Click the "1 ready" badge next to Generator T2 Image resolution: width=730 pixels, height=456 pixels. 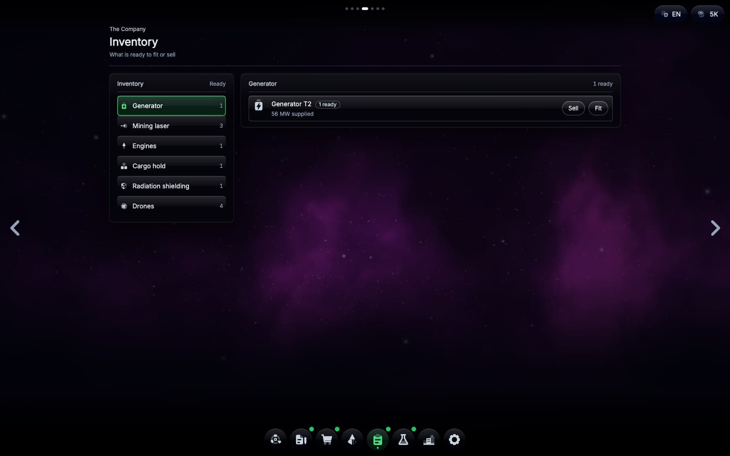coord(328,104)
